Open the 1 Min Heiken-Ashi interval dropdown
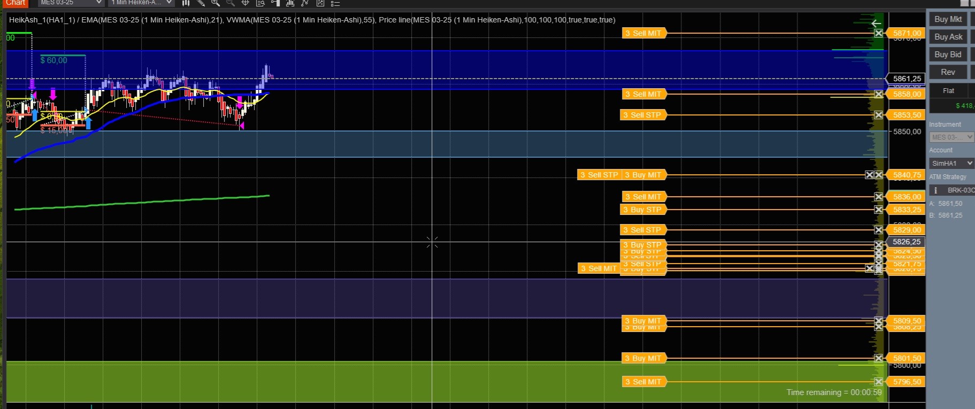This screenshot has height=409, width=975. pyautogui.click(x=142, y=3)
